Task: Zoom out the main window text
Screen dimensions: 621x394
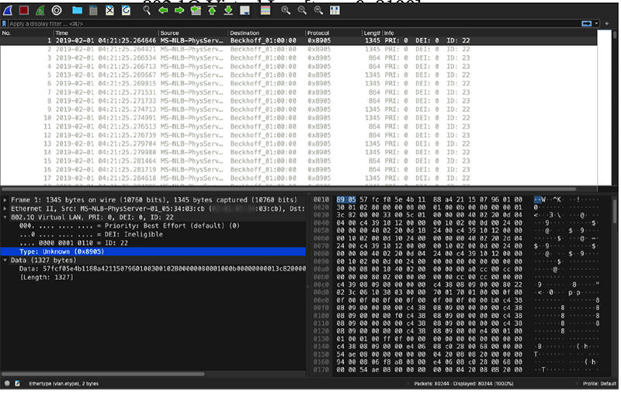Action: 302,10
